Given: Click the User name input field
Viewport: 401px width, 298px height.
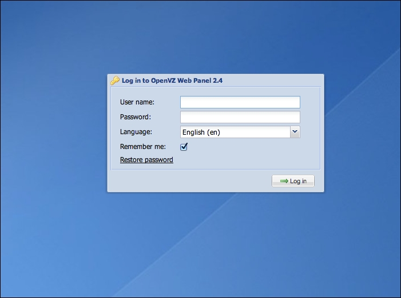Looking at the screenshot, I should [x=240, y=102].
